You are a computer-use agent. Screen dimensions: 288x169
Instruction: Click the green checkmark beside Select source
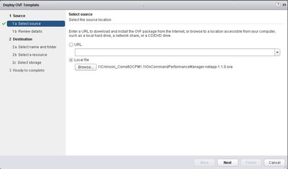click(4, 24)
